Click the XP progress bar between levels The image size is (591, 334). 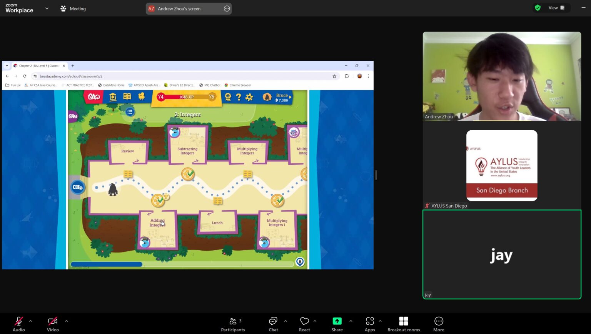click(x=186, y=97)
